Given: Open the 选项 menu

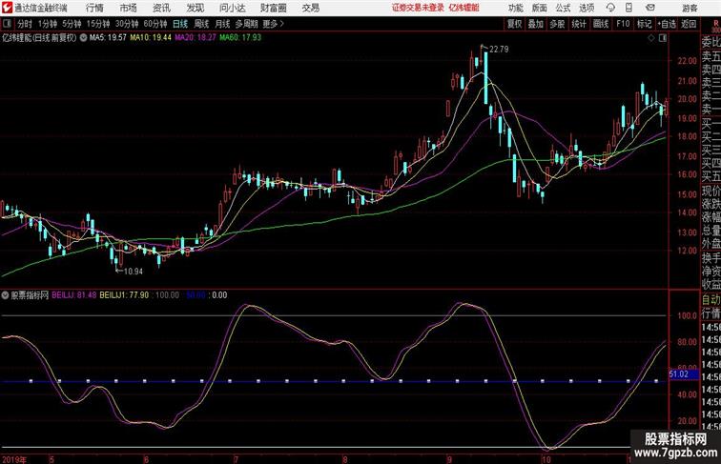Looking at the screenshot, I should [x=587, y=8].
